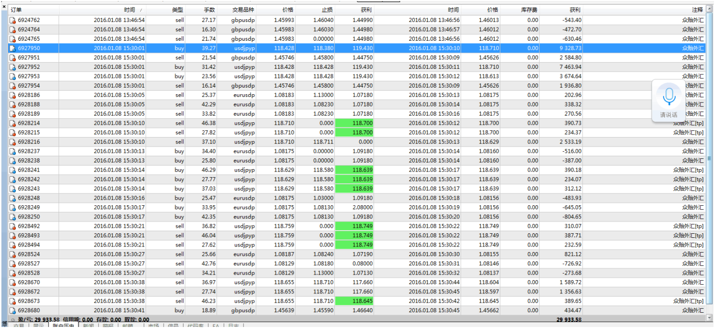The image size is (715, 328).
Task: Select the row for order 6928527
Action: coord(357,263)
